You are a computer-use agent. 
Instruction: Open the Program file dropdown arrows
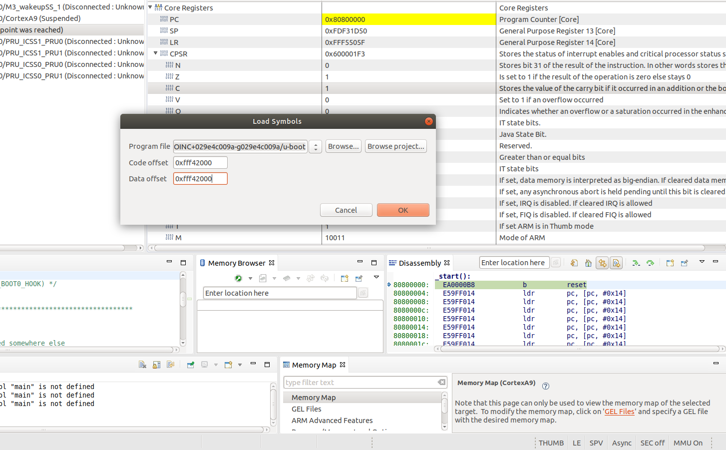(x=315, y=147)
